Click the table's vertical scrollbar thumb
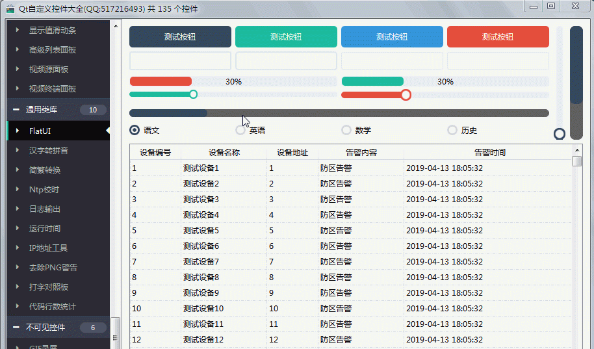Viewport: 594px width, 349px height. click(x=577, y=161)
